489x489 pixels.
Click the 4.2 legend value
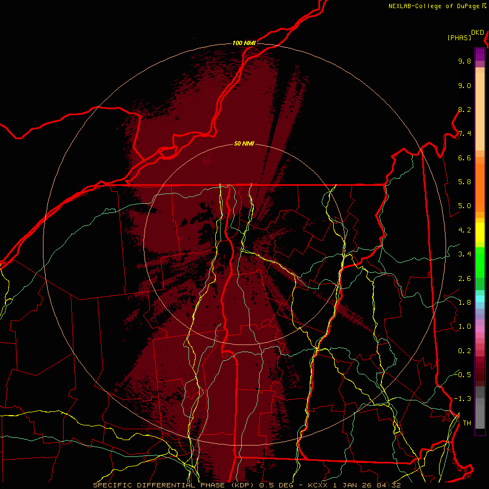click(x=465, y=230)
